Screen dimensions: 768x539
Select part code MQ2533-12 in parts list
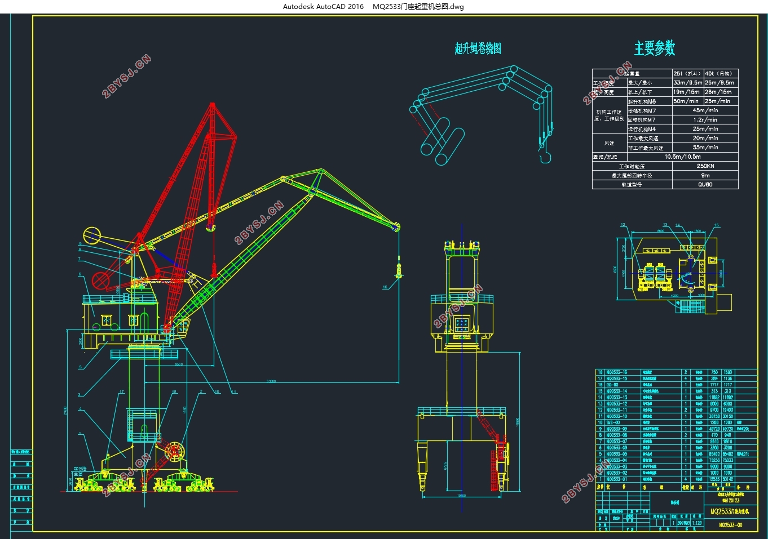coord(616,404)
